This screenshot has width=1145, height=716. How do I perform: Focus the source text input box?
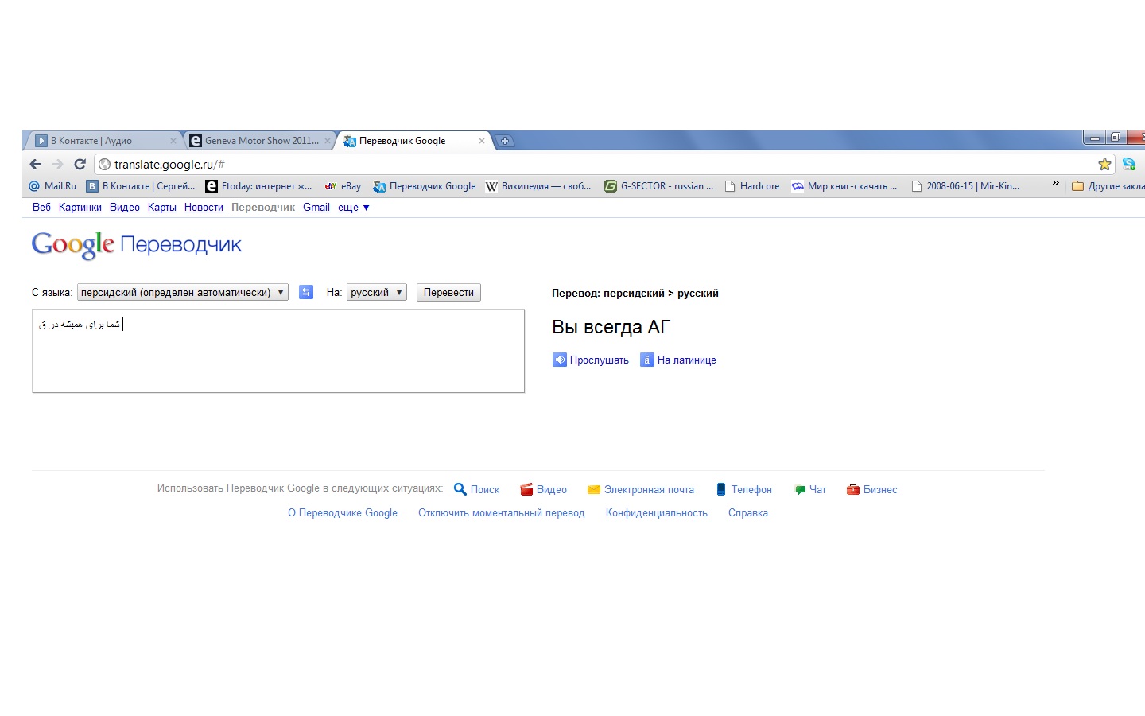tap(278, 351)
